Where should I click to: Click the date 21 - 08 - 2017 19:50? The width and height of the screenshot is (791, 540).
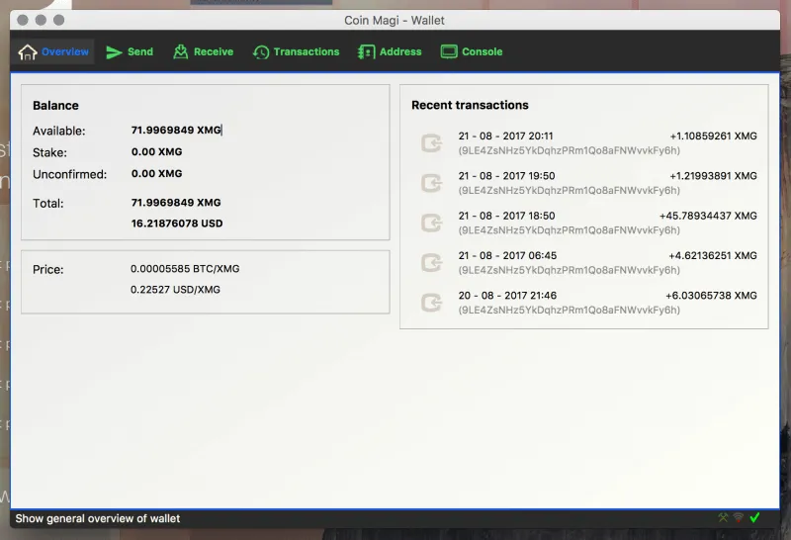[x=506, y=176]
